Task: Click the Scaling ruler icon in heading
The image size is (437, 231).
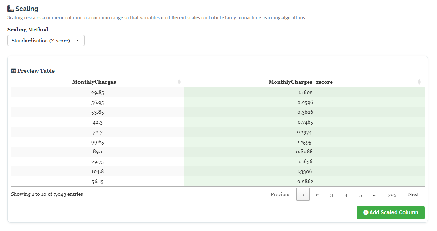Action: [11, 9]
